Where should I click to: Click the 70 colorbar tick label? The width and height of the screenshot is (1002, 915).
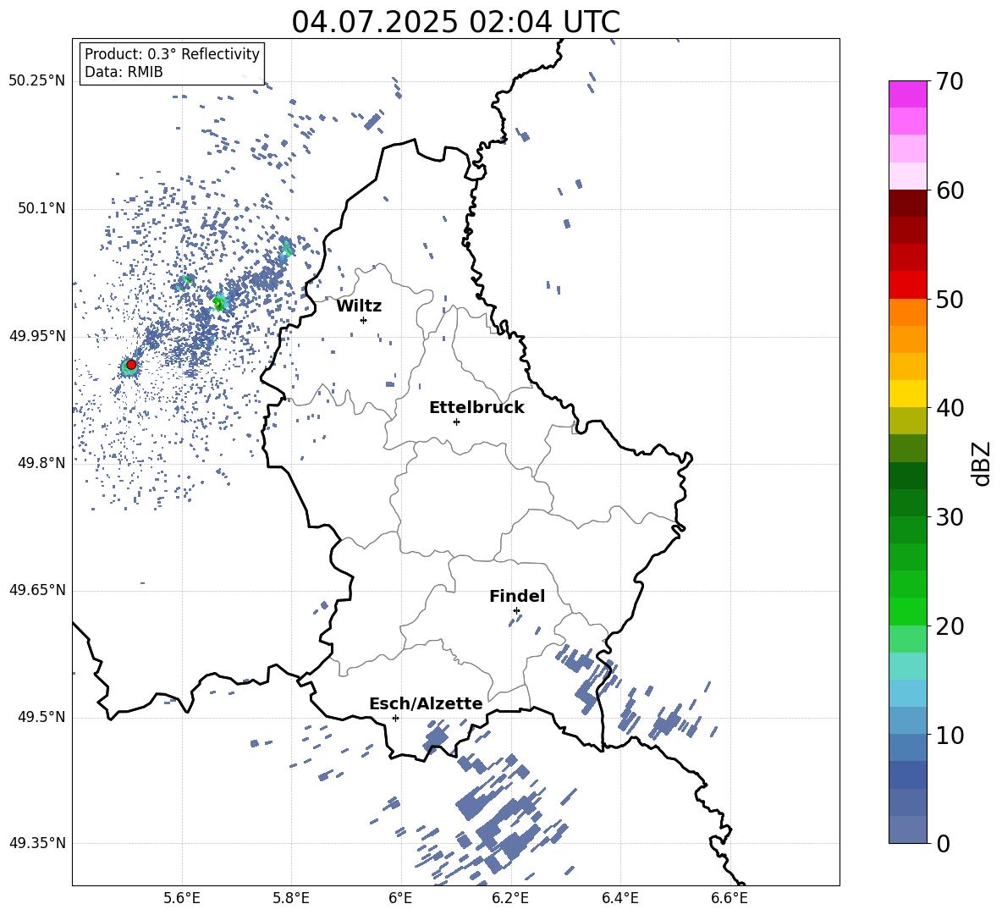[x=950, y=81]
